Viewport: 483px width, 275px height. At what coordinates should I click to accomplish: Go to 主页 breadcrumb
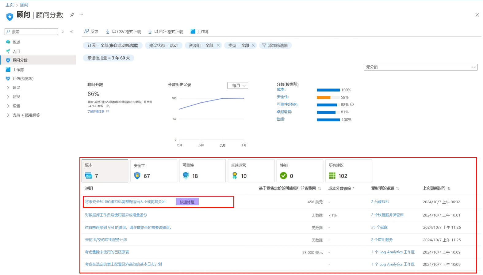[10, 5]
